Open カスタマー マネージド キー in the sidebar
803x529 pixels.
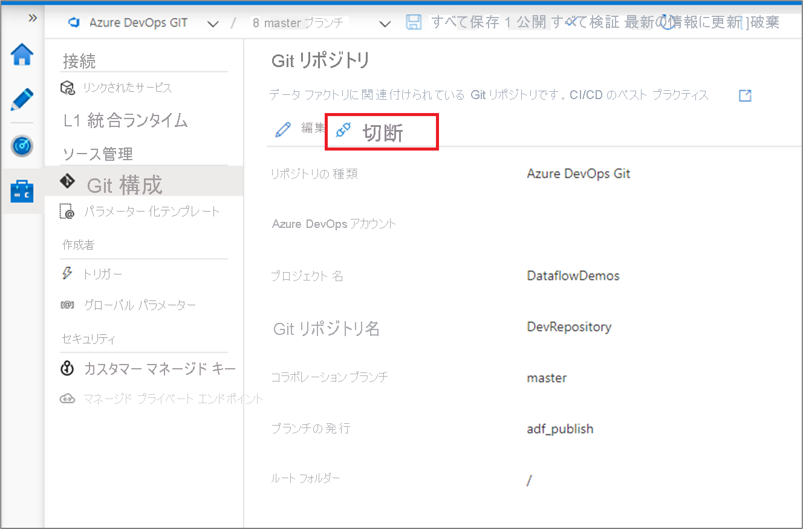160,369
